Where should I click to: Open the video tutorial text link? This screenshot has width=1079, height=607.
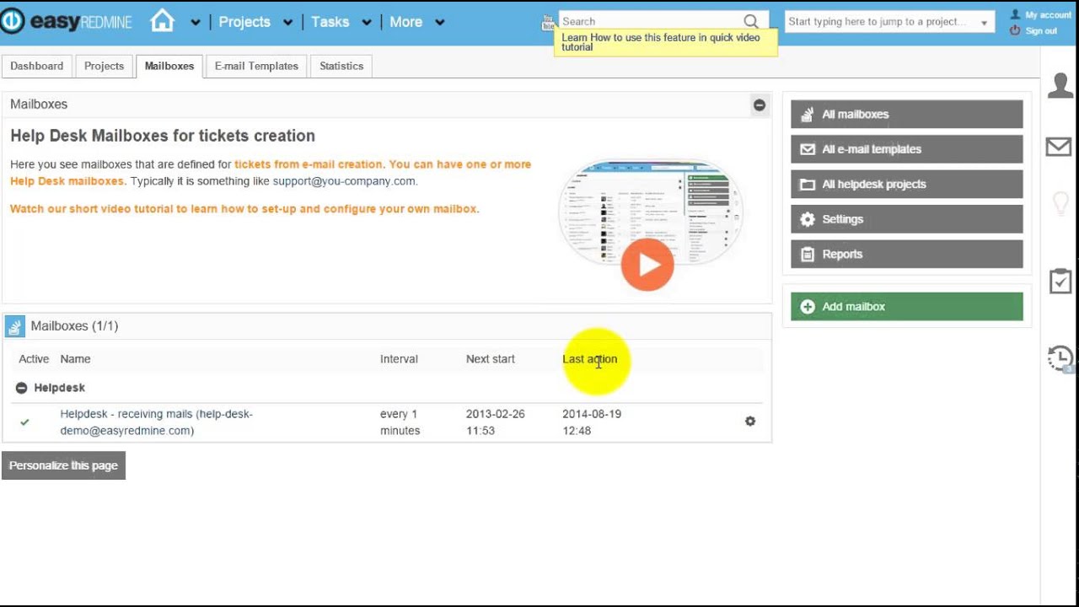point(244,209)
